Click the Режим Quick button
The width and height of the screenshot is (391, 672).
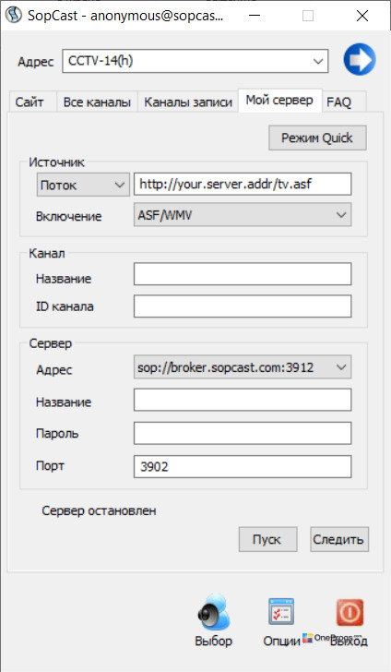click(317, 138)
